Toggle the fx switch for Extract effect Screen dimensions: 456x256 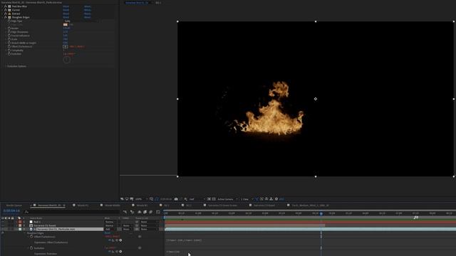click(x=5, y=14)
